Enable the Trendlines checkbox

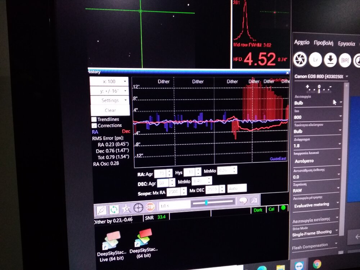point(94,119)
